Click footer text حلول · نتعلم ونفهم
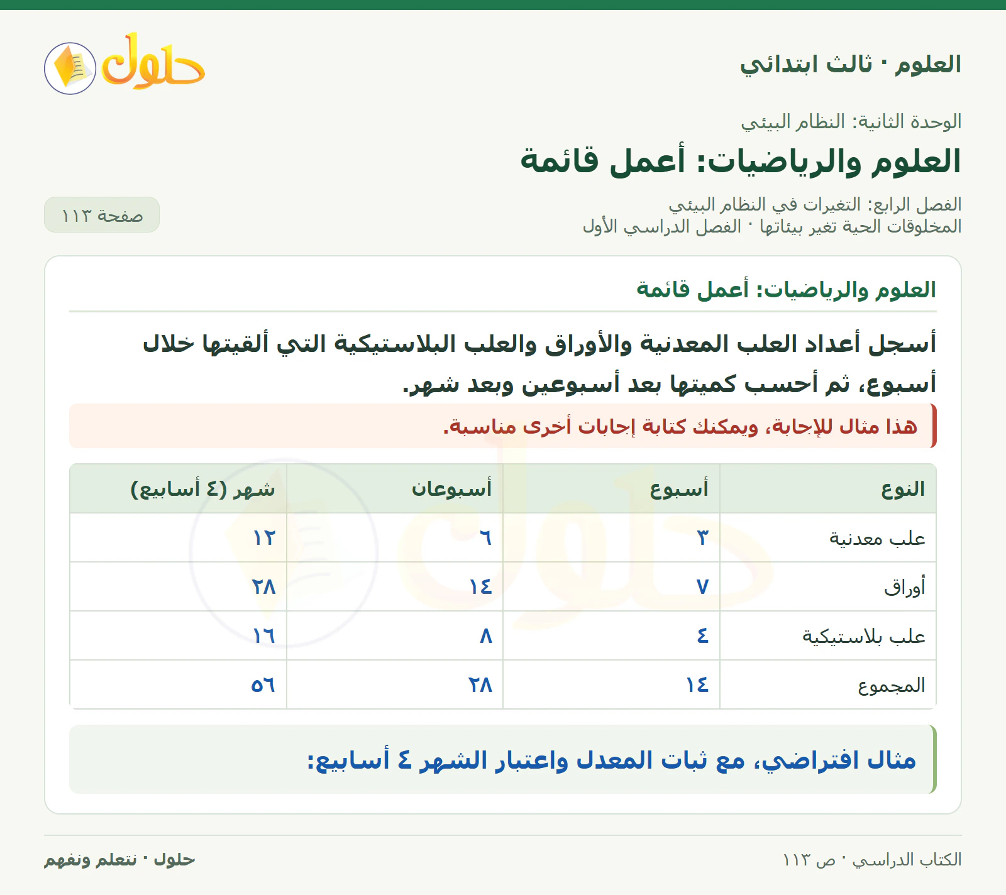1006x895 pixels. 119,859
